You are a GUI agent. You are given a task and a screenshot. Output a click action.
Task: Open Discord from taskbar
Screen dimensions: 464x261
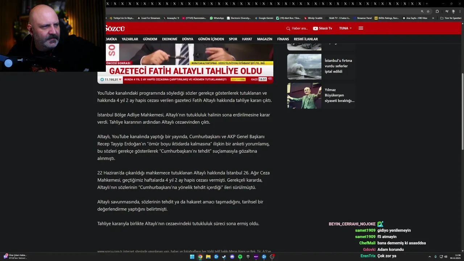click(232, 257)
